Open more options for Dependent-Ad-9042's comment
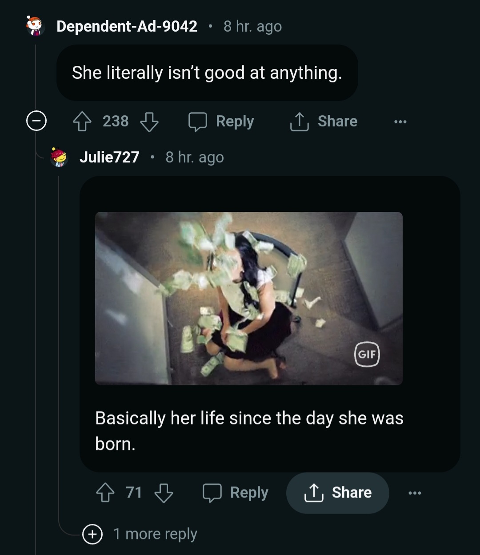 pyautogui.click(x=400, y=122)
